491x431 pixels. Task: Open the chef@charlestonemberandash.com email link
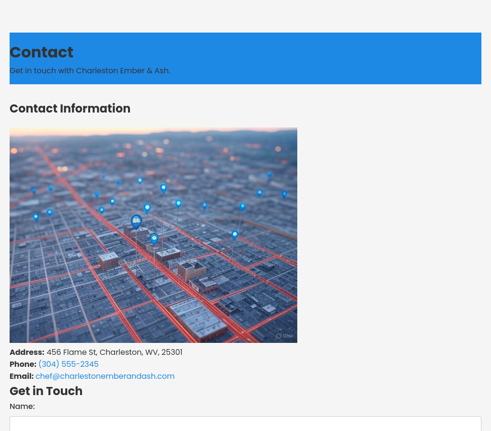(x=105, y=376)
